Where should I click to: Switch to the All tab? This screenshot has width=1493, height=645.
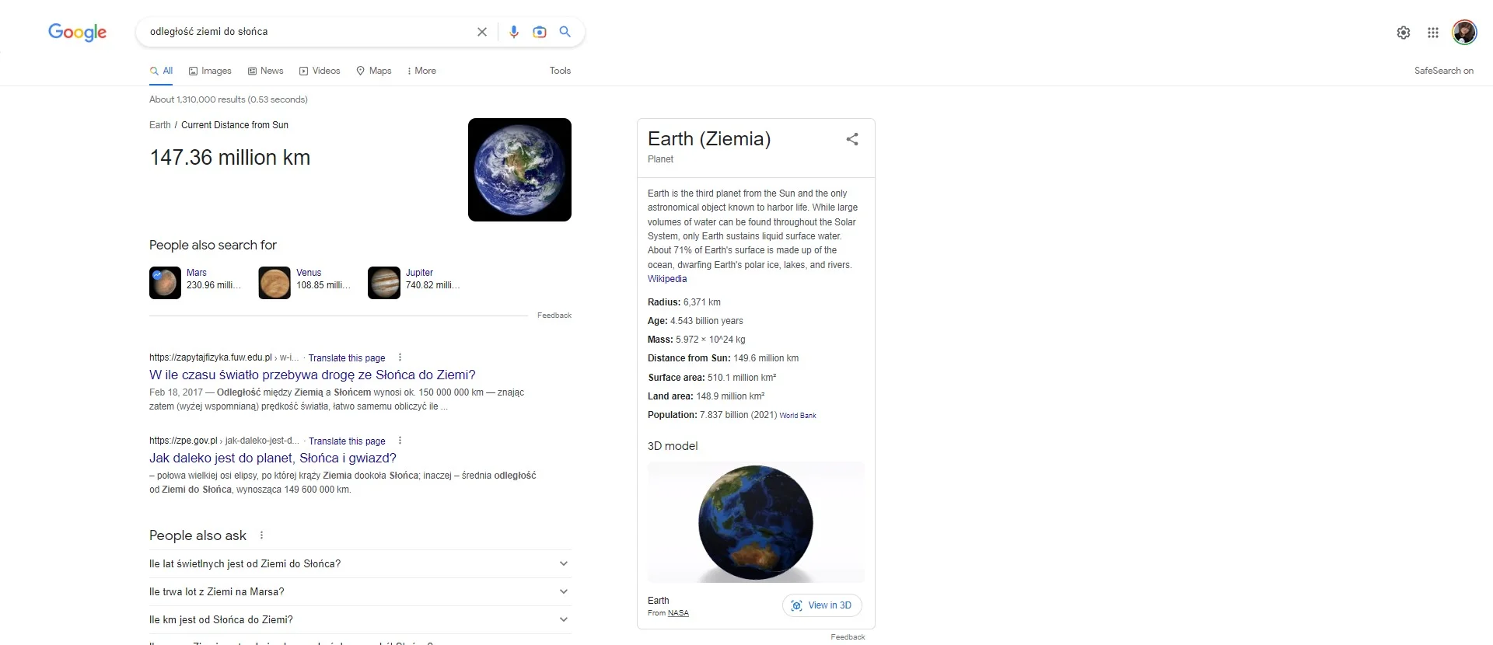tap(161, 71)
